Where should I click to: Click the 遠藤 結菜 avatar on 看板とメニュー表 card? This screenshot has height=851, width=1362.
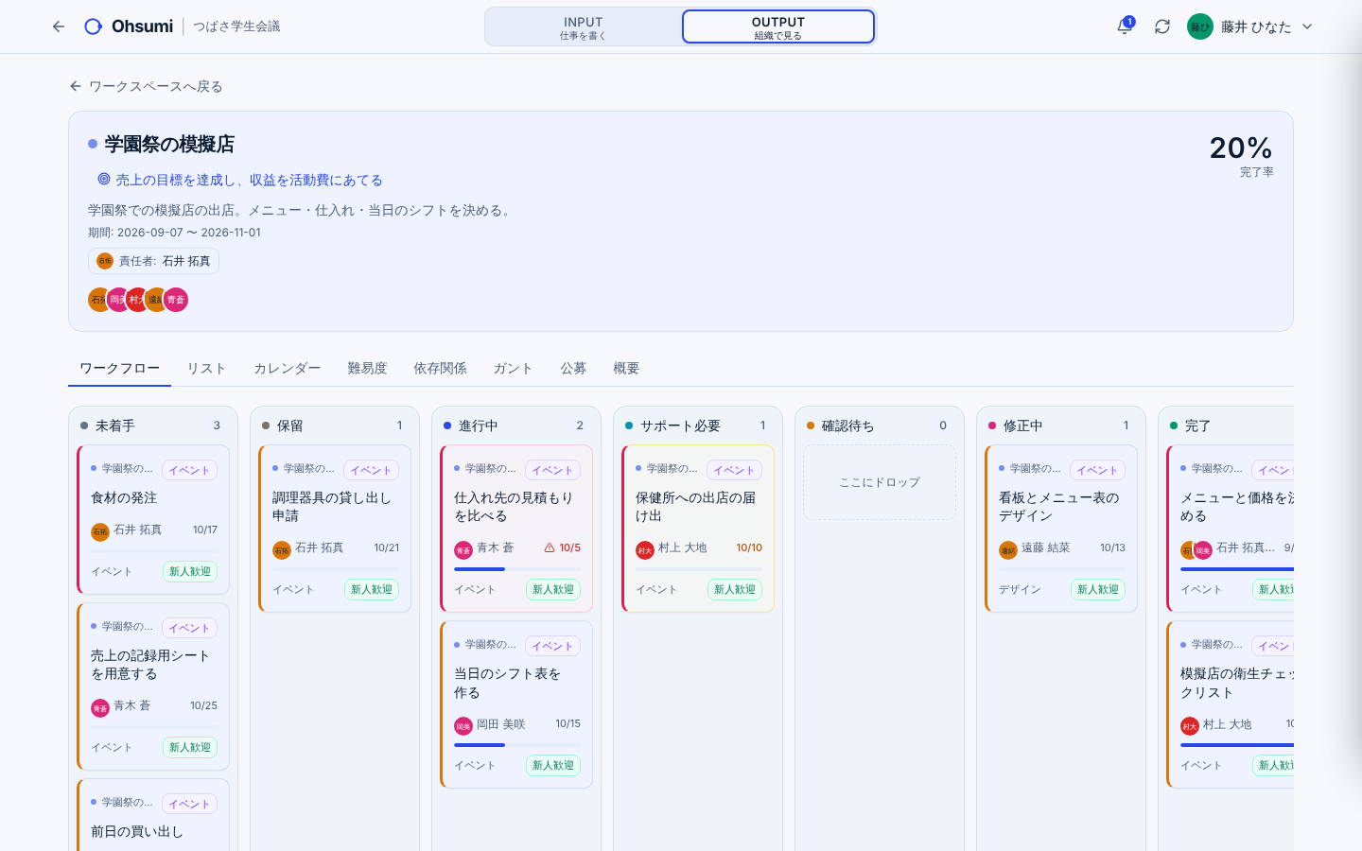coord(1008,549)
